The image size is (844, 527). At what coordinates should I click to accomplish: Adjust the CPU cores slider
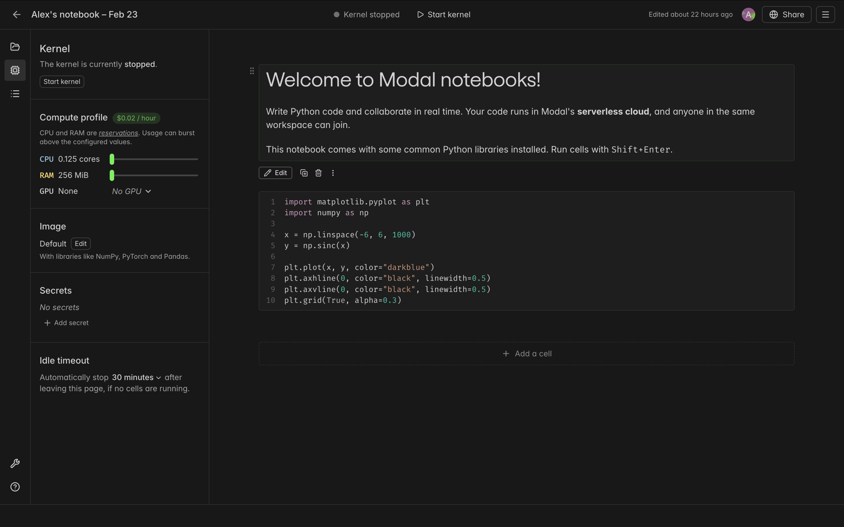point(154,159)
